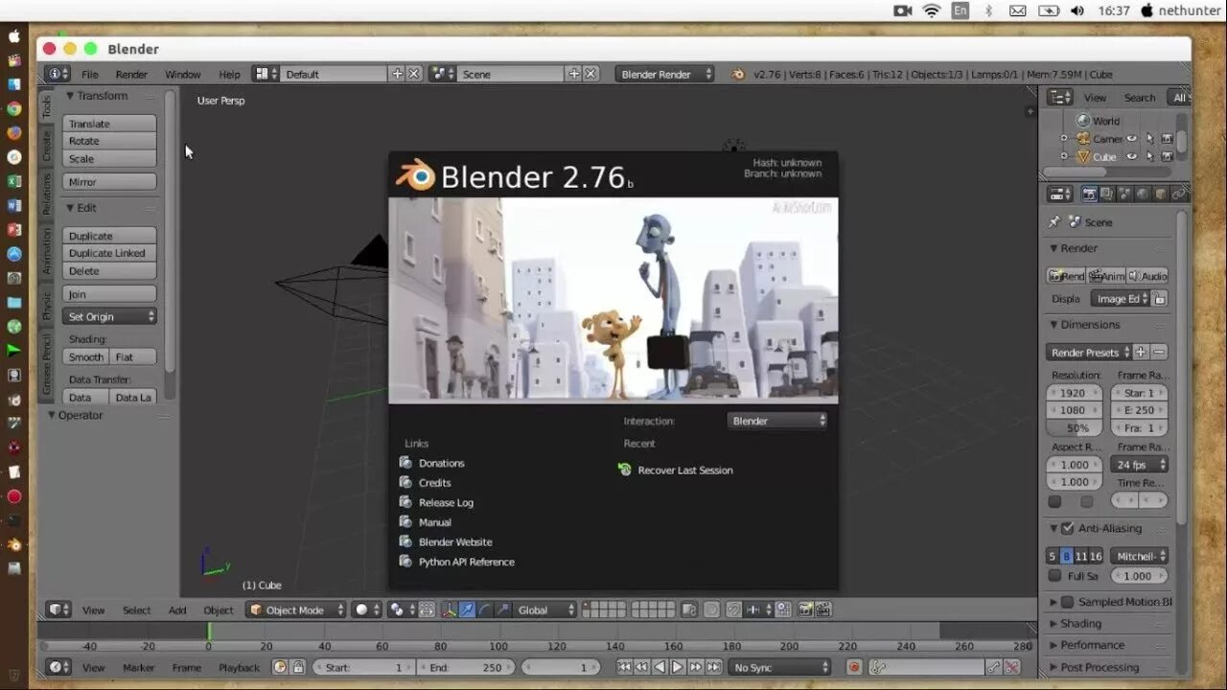The width and height of the screenshot is (1227, 690).
Task: Open the Render Layers properties tab icon
Action: click(1107, 194)
